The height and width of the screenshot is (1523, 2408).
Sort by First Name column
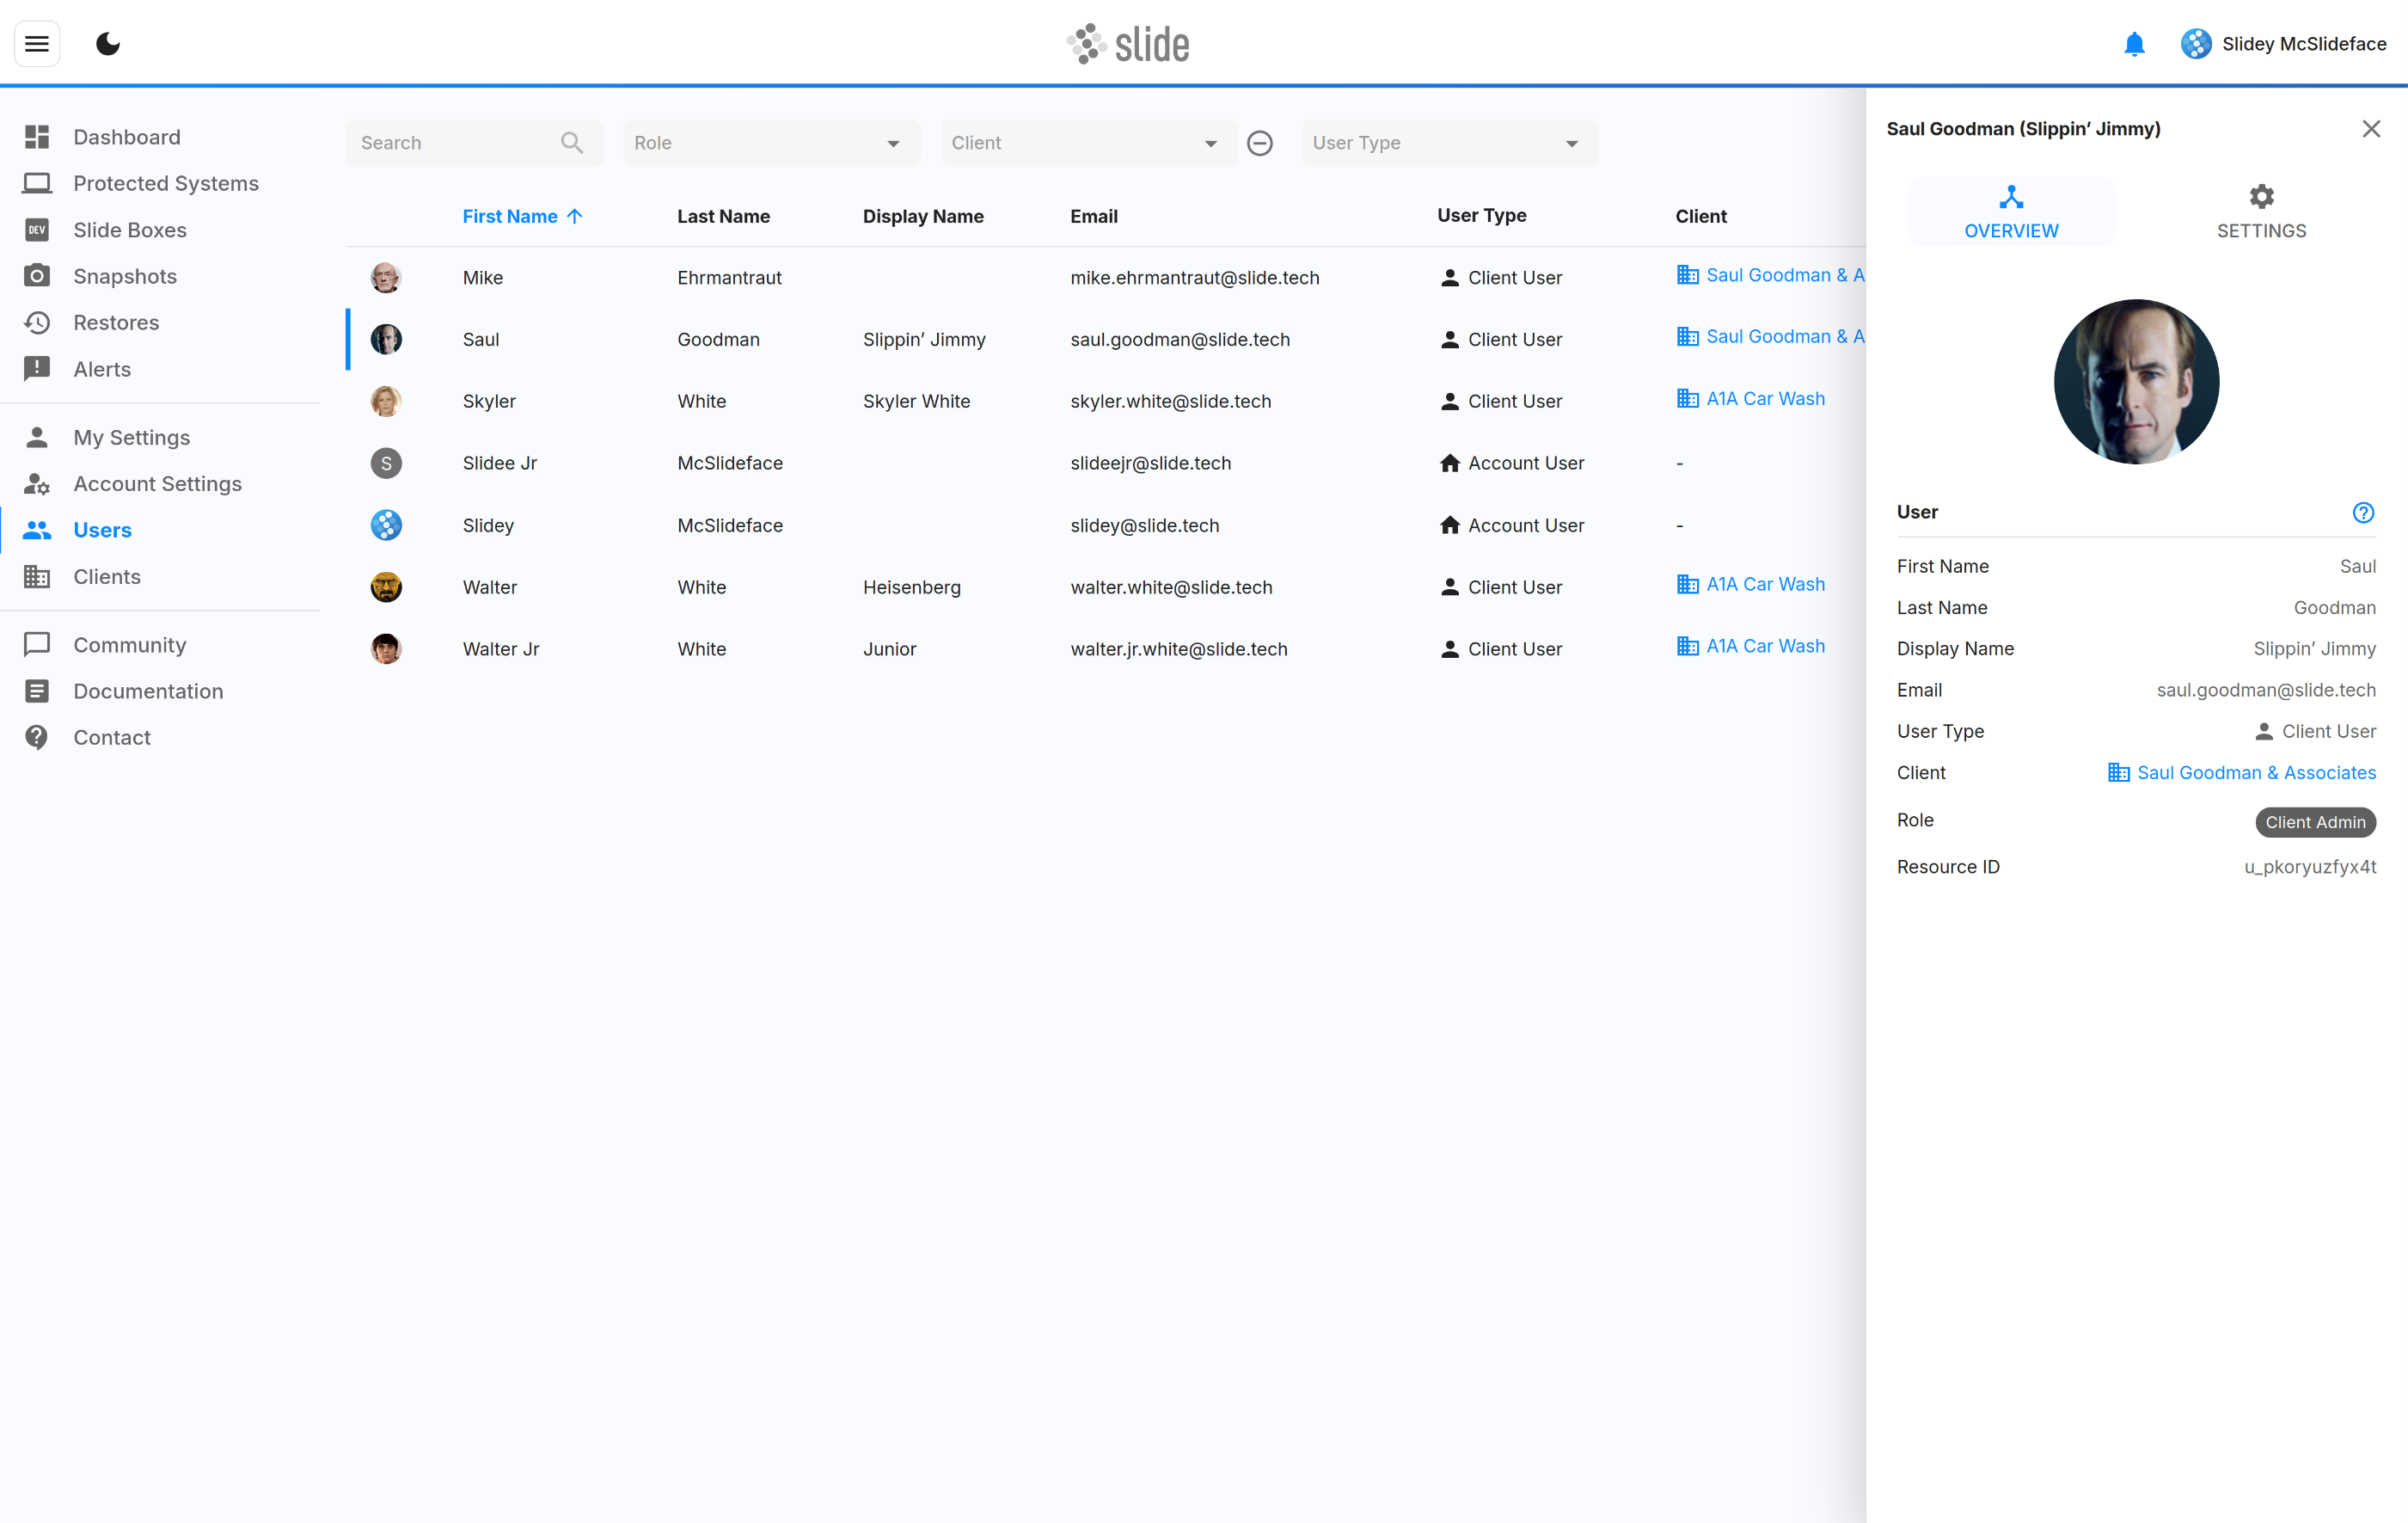(x=509, y=216)
